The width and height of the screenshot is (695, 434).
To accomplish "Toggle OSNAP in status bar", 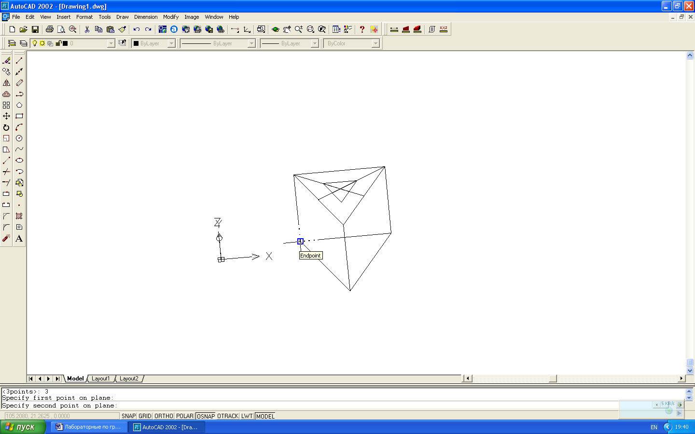I will [x=206, y=416].
